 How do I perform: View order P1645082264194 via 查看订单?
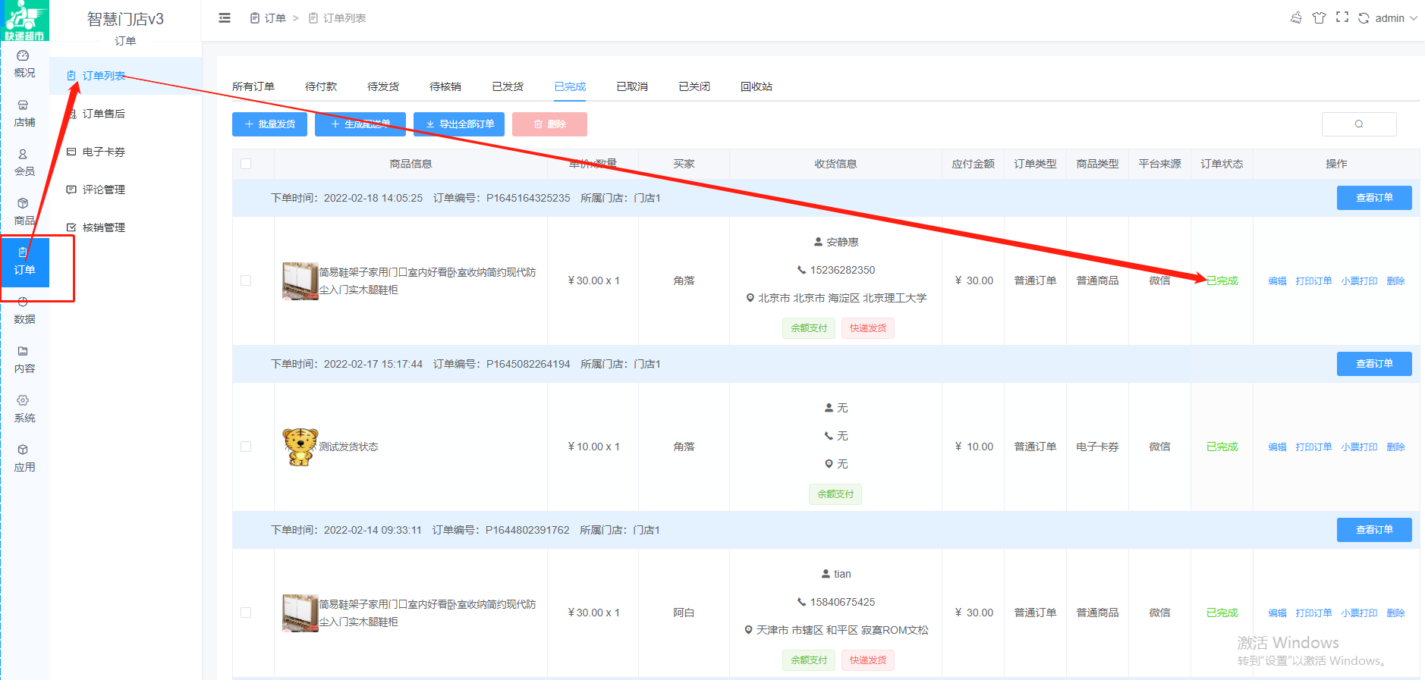click(1374, 364)
